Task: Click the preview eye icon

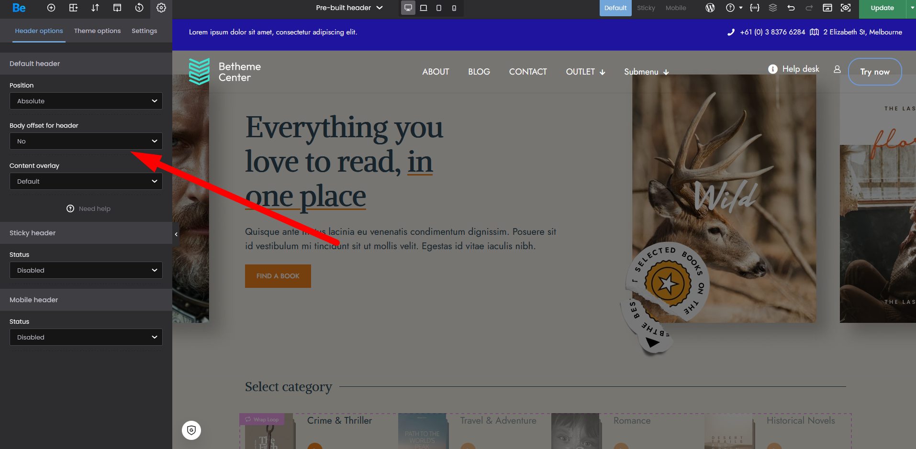Action: (846, 8)
